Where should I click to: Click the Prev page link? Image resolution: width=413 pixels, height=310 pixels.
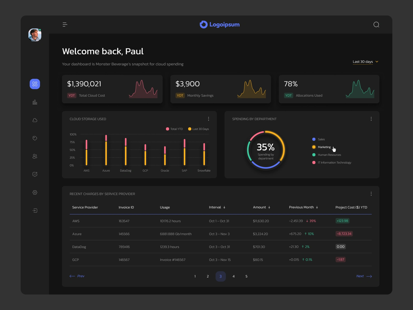(77, 276)
